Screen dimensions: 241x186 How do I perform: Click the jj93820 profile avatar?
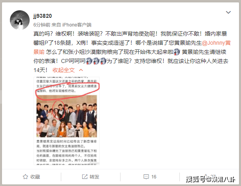pyautogui.click(x=20, y=20)
